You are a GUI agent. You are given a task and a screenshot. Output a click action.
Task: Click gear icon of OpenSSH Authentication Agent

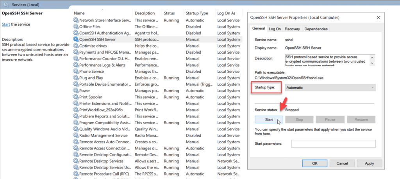(x=76, y=33)
